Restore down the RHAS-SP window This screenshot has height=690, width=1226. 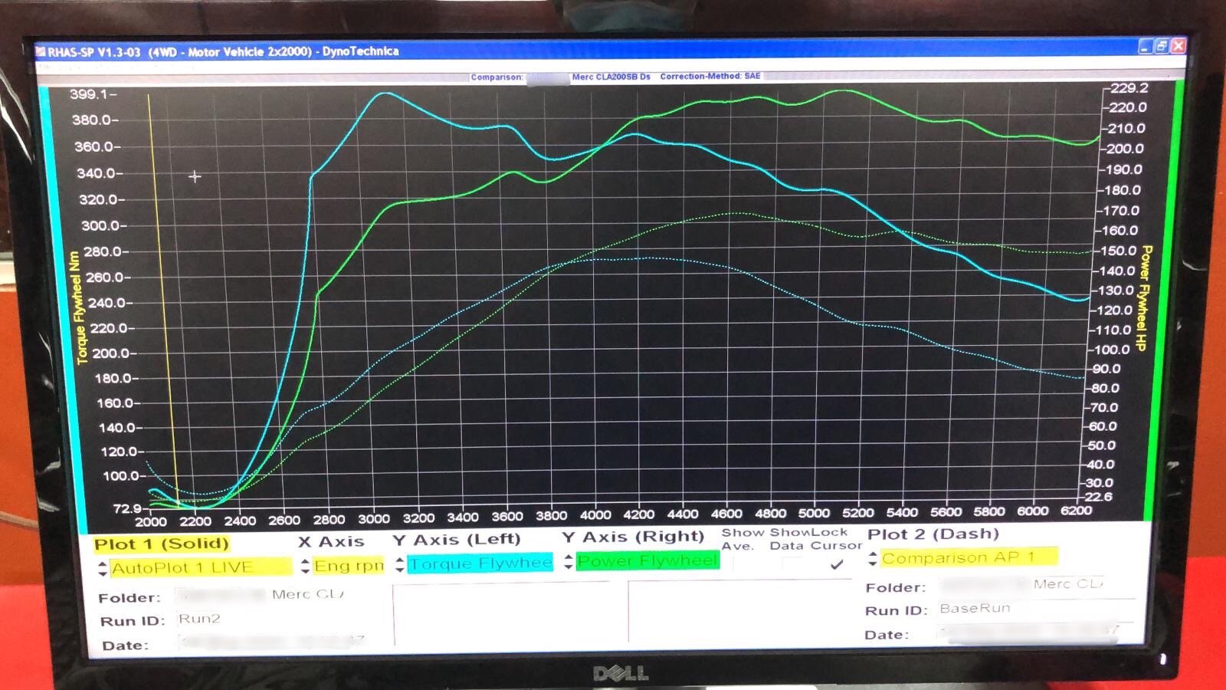click(1161, 46)
